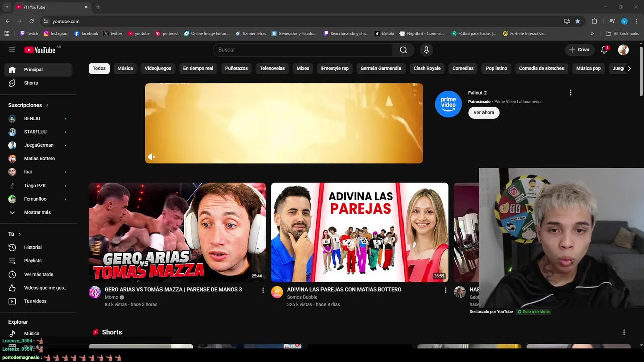
Task: Open Playlists in the sidebar
Action: [x=38, y=261]
